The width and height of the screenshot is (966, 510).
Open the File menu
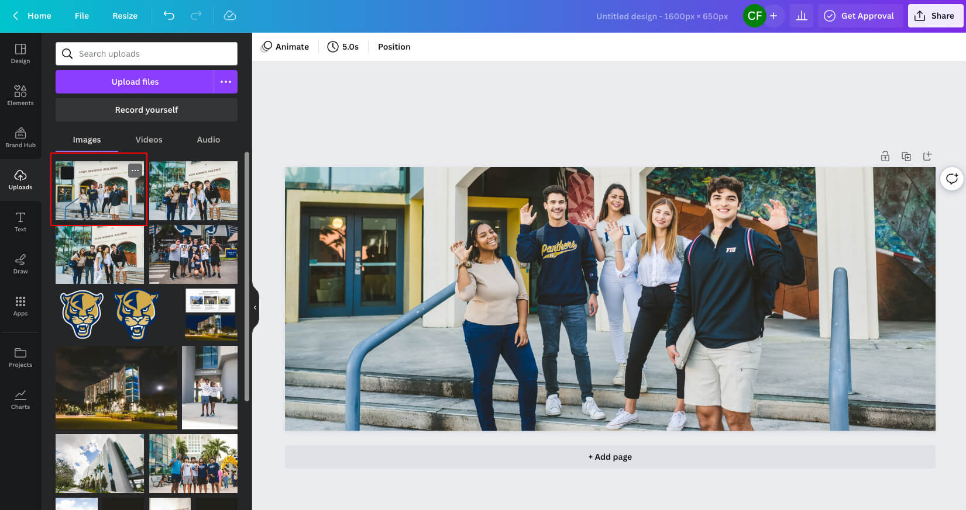point(82,16)
